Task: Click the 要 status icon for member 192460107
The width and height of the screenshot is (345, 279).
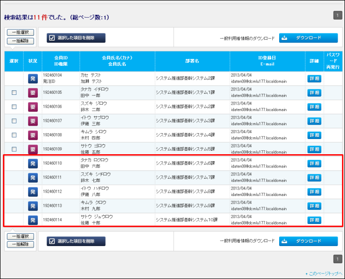Action: (32, 121)
